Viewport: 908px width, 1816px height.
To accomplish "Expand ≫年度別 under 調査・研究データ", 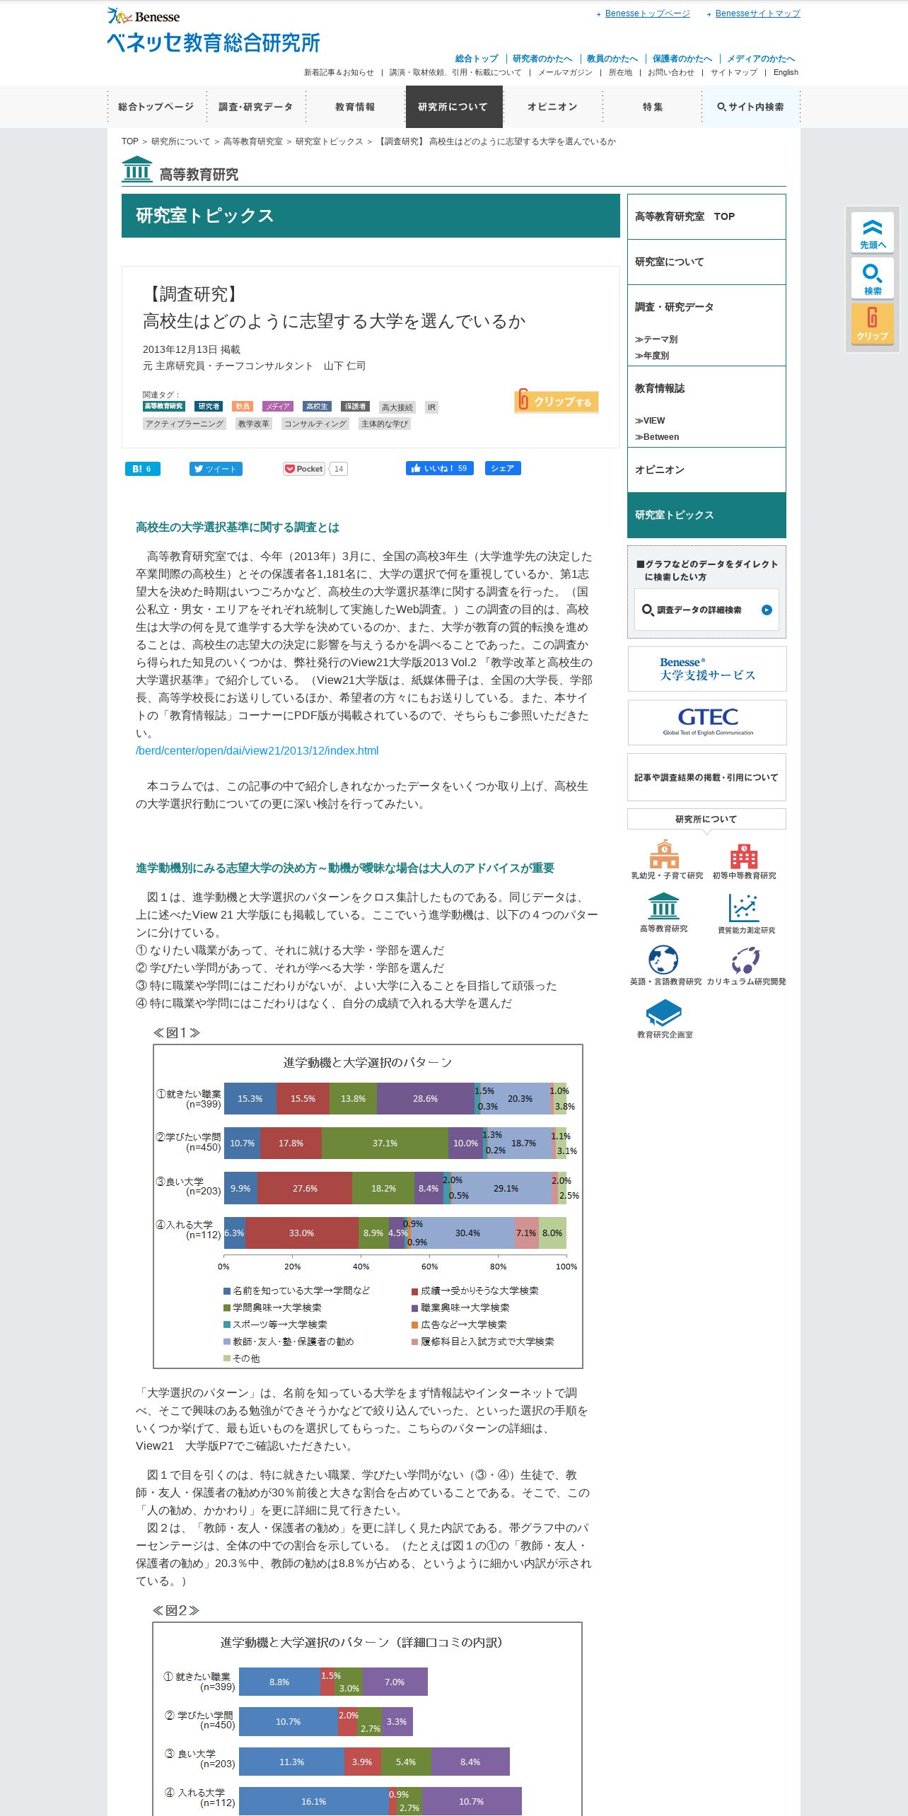I will point(651,356).
